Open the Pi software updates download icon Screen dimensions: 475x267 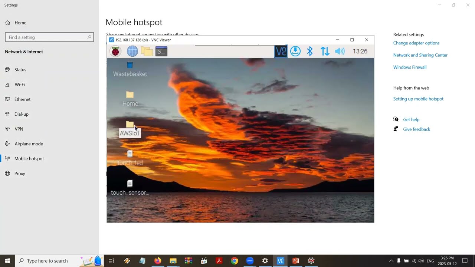(x=295, y=51)
